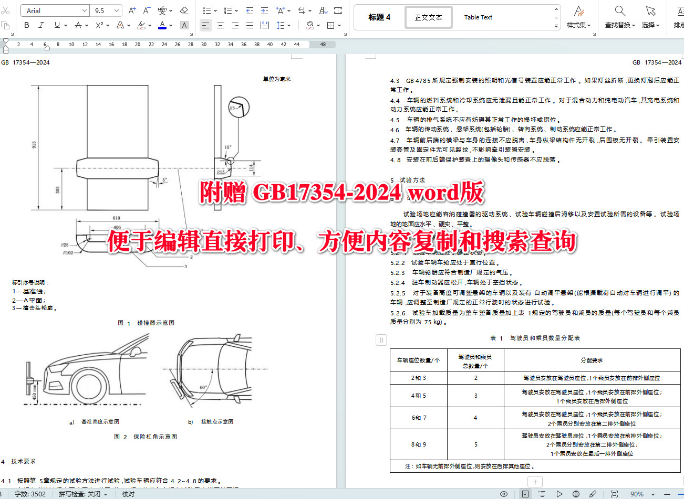Image resolution: width=684 pixels, height=499 pixels.
Task: Align text left
Action: pyautogui.click(x=205, y=25)
